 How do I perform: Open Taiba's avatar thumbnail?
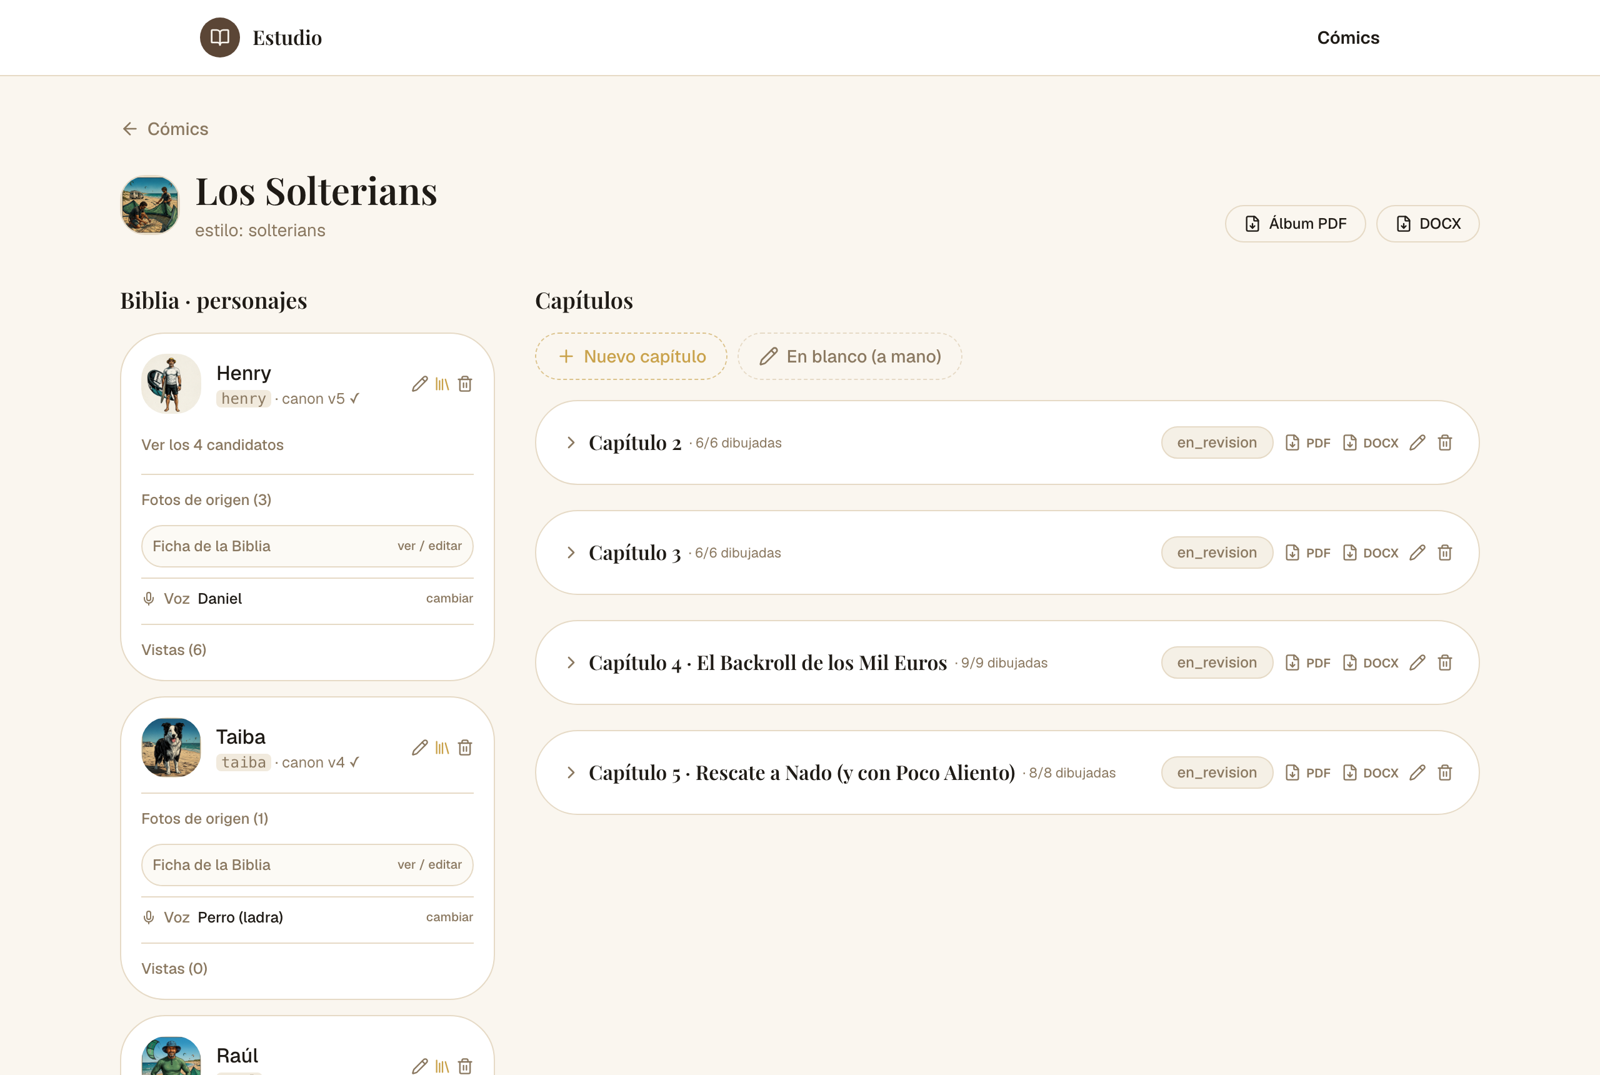click(x=171, y=747)
